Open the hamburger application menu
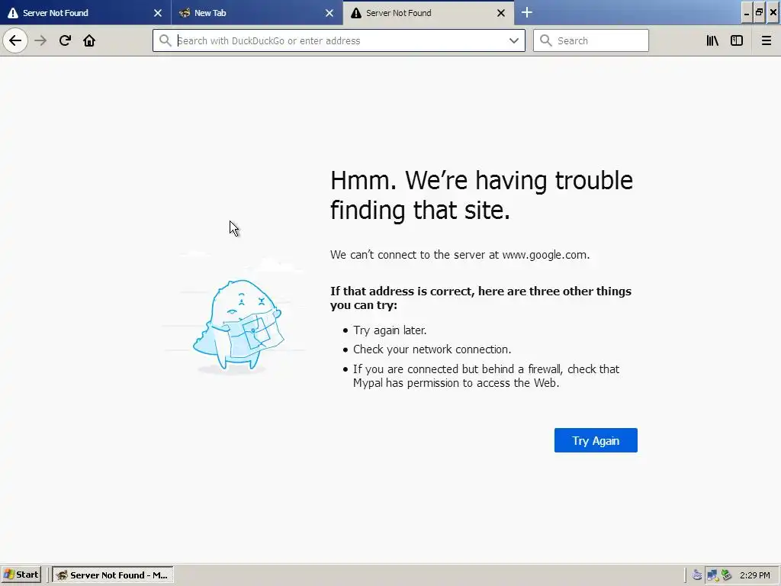 766,40
